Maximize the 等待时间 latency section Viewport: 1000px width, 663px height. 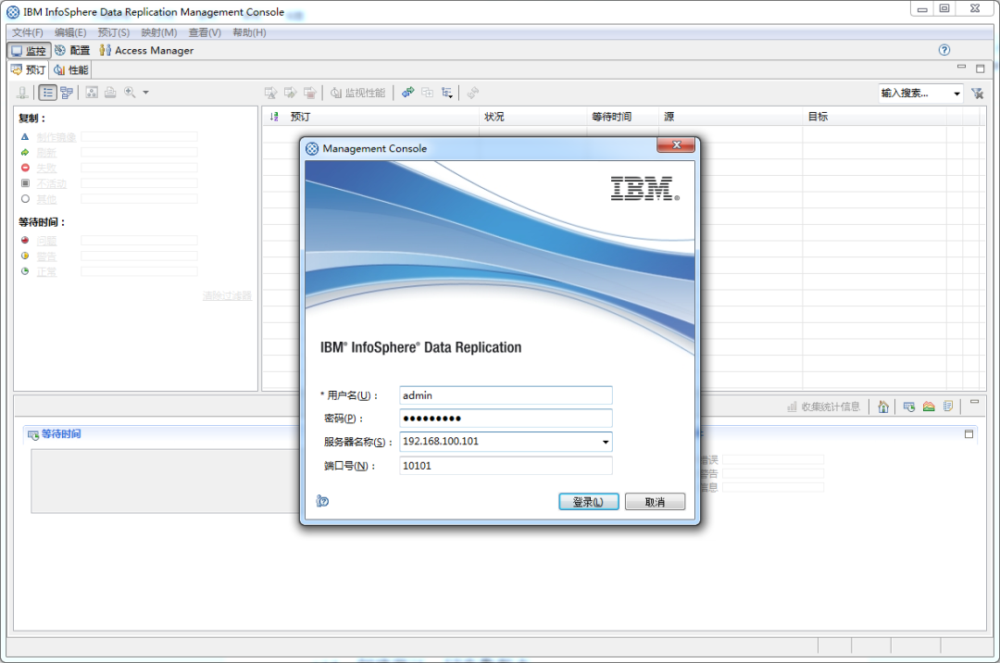[969, 434]
